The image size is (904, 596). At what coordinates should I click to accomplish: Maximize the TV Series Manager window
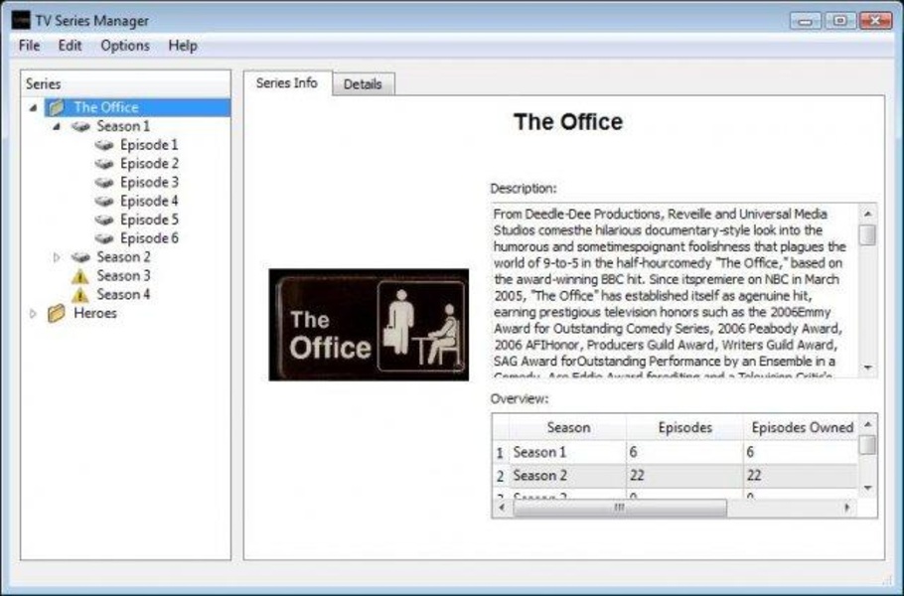click(x=840, y=21)
